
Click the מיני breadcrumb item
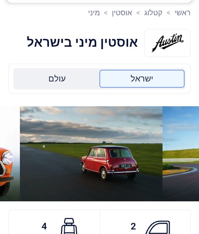click(x=94, y=13)
